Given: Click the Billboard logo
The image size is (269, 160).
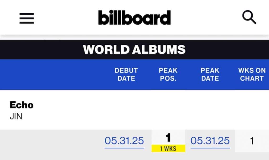Looking at the screenshot, I should point(134,18).
